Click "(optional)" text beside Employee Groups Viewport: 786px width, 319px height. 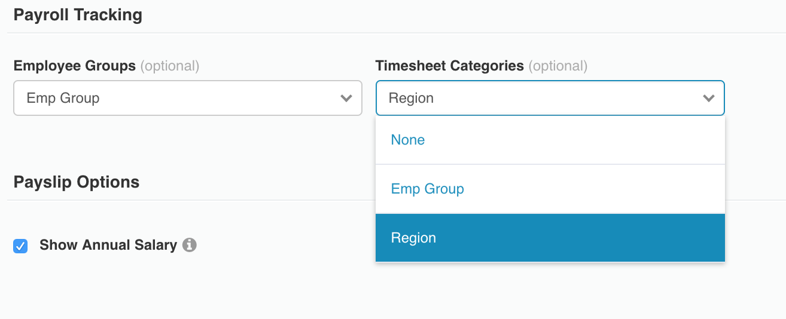pyautogui.click(x=169, y=66)
